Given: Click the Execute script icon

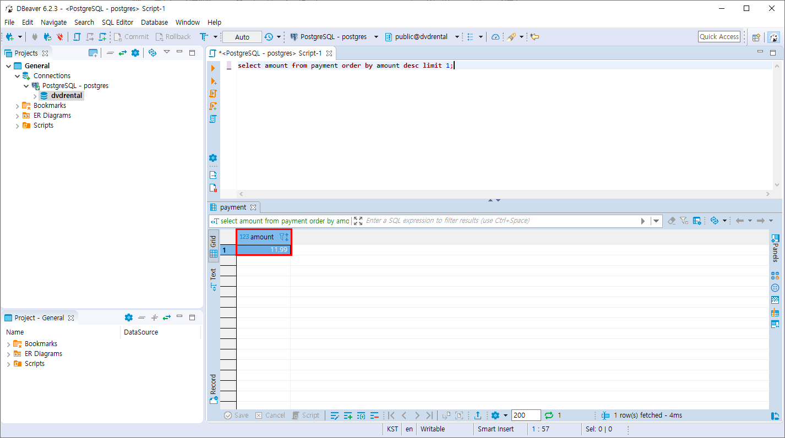Looking at the screenshot, I should point(213,94).
